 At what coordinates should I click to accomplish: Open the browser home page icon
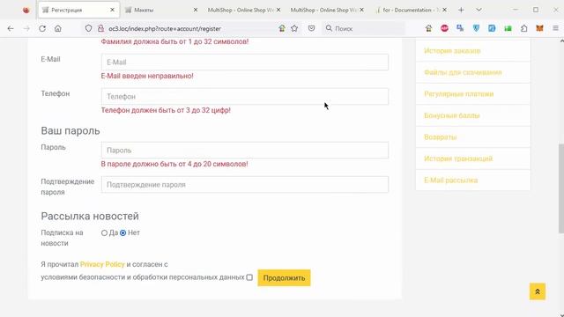[58, 28]
